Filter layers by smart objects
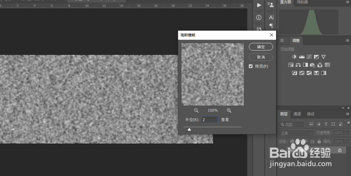Viewport: 351px width, 176px height. pos(341,124)
